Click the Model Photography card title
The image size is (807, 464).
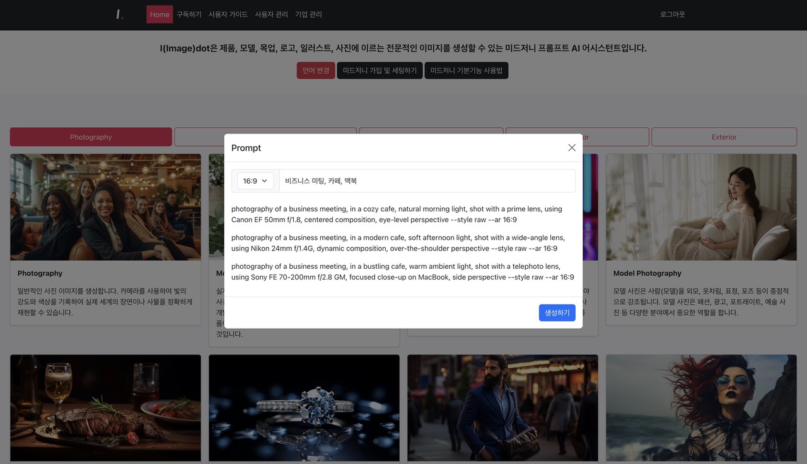(x=647, y=273)
